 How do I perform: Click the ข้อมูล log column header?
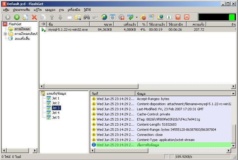(183, 94)
